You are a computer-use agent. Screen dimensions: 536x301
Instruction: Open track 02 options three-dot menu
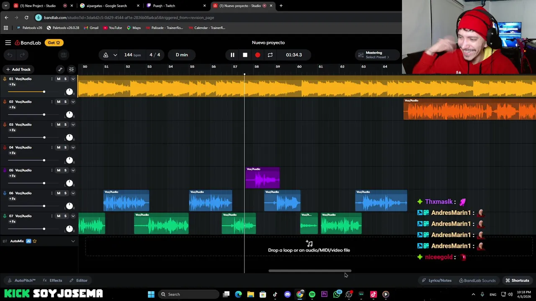coord(52,102)
